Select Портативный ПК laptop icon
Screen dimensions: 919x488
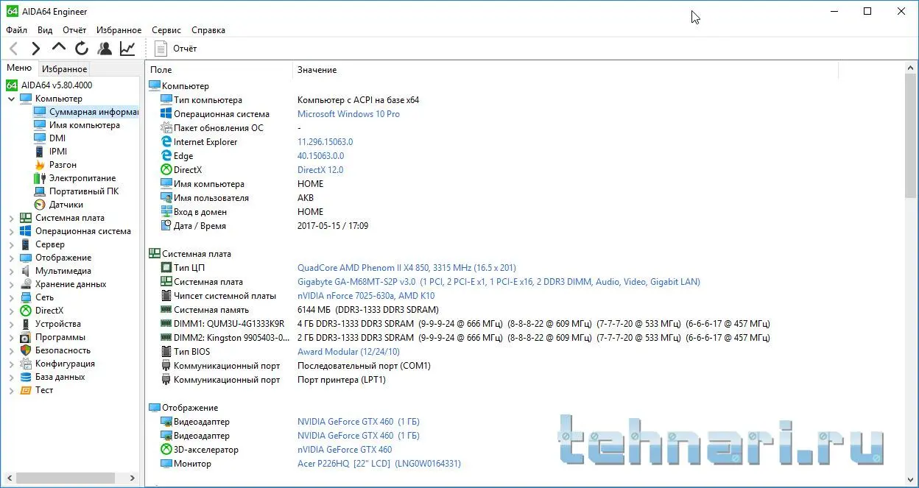(x=40, y=191)
